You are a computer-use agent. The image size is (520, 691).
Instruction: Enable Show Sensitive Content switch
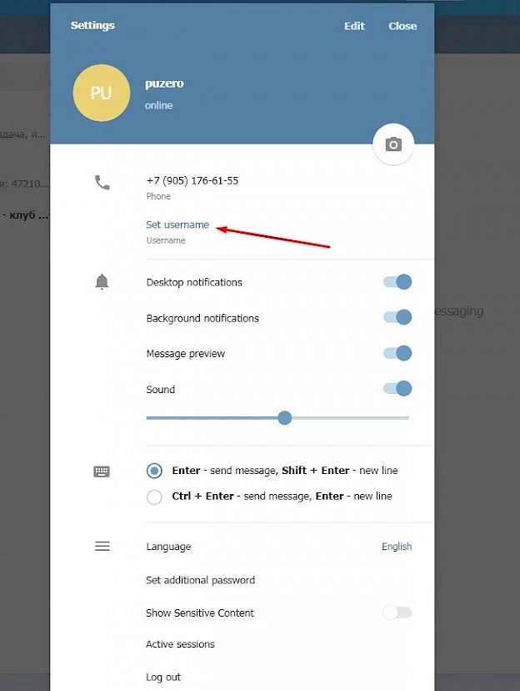click(x=397, y=613)
